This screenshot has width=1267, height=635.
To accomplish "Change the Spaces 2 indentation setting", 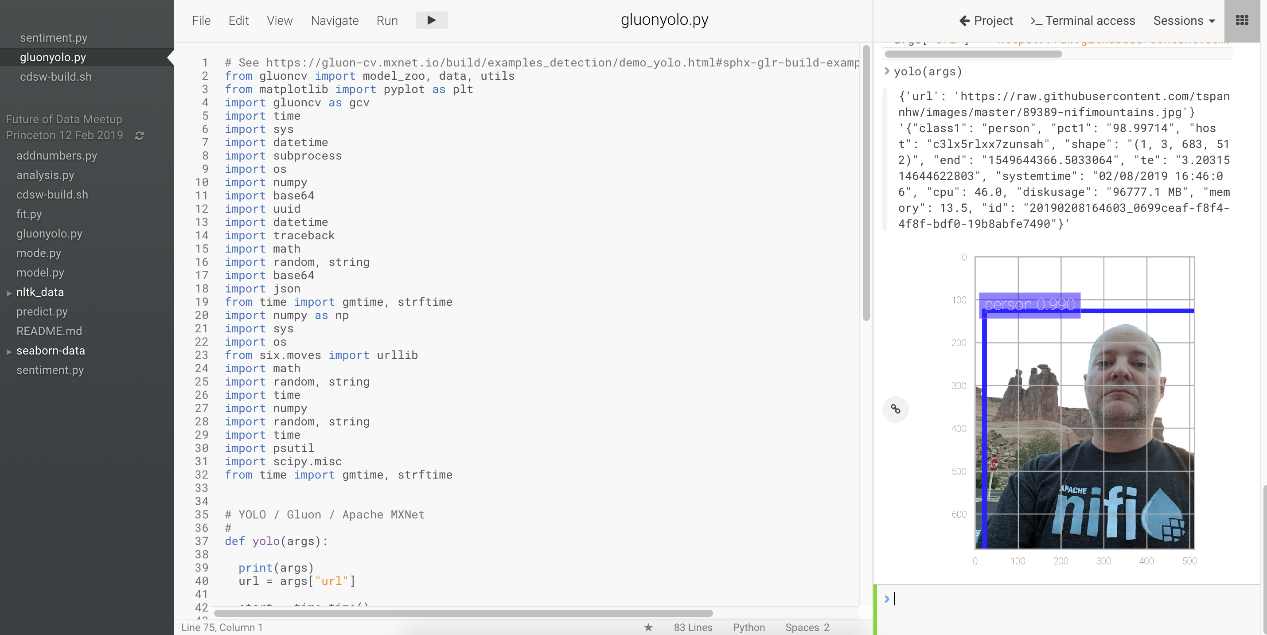I will [807, 627].
